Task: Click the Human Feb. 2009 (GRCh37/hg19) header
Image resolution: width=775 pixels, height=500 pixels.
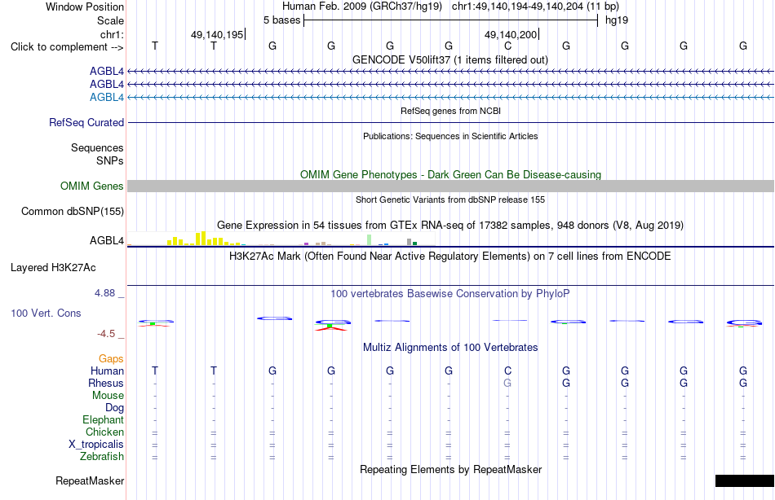Action: click(x=363, y=7)
